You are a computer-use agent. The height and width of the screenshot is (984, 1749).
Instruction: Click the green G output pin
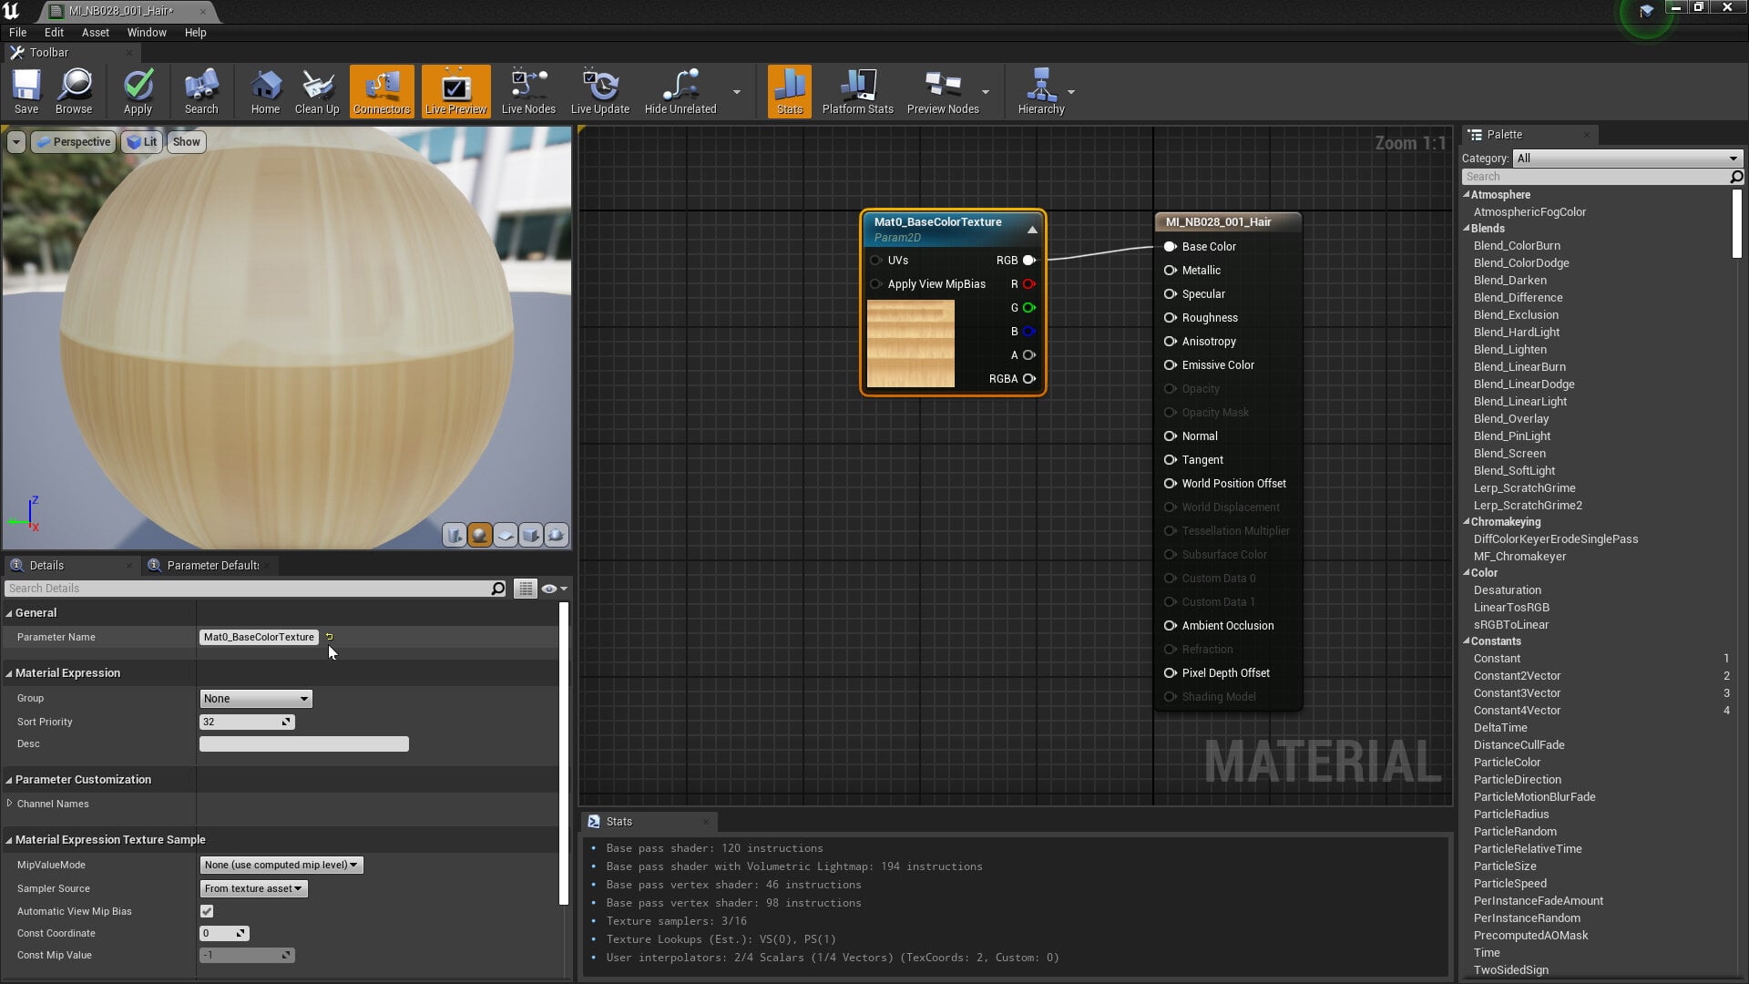1028,308
